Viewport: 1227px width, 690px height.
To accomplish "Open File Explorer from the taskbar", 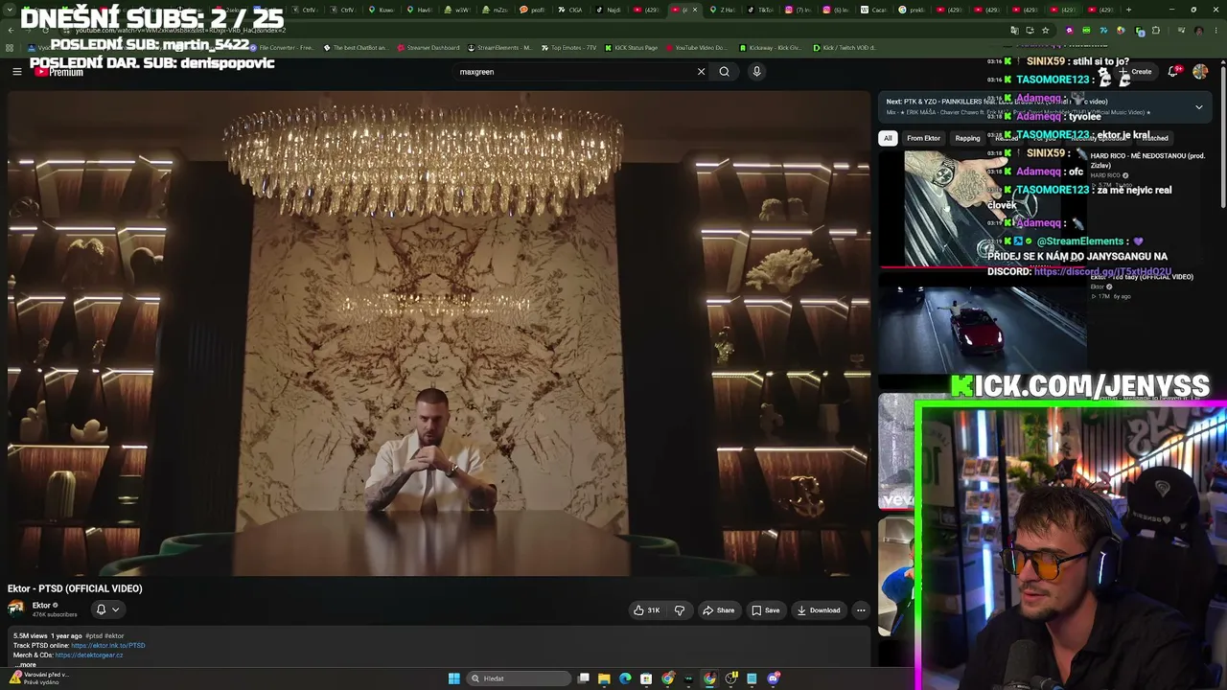I will click(x=604, y=678).
